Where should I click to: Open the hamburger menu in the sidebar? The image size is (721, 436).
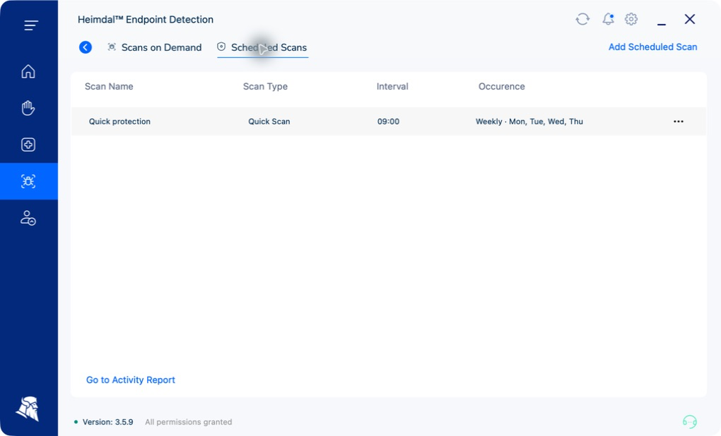tap(31, 25)
